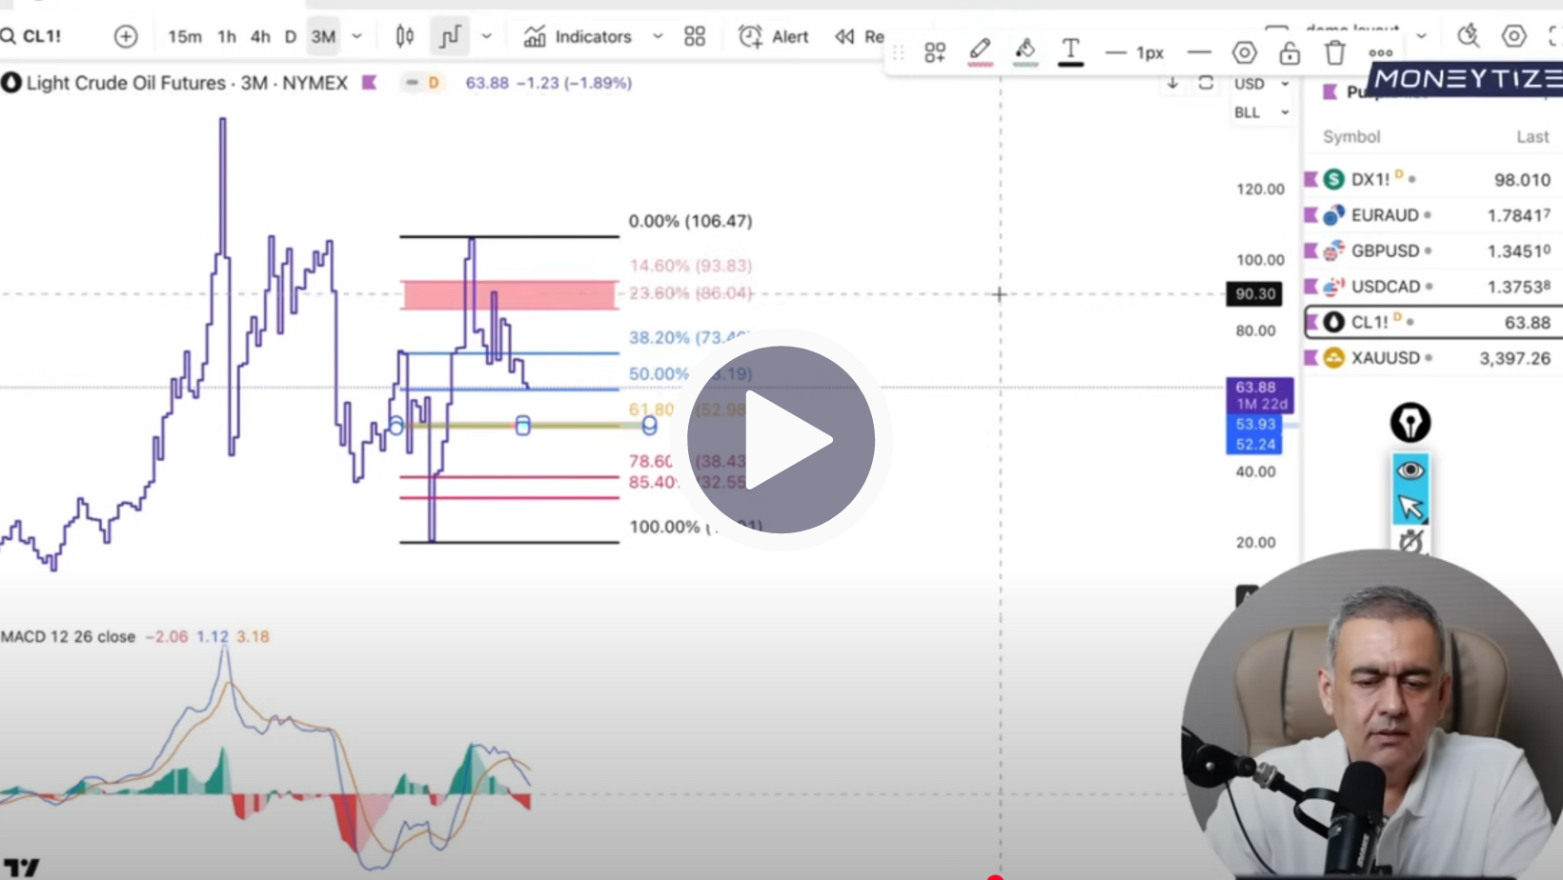
Task: Select GBPUSD in the watchlist
Action: tap(1433, 250)
